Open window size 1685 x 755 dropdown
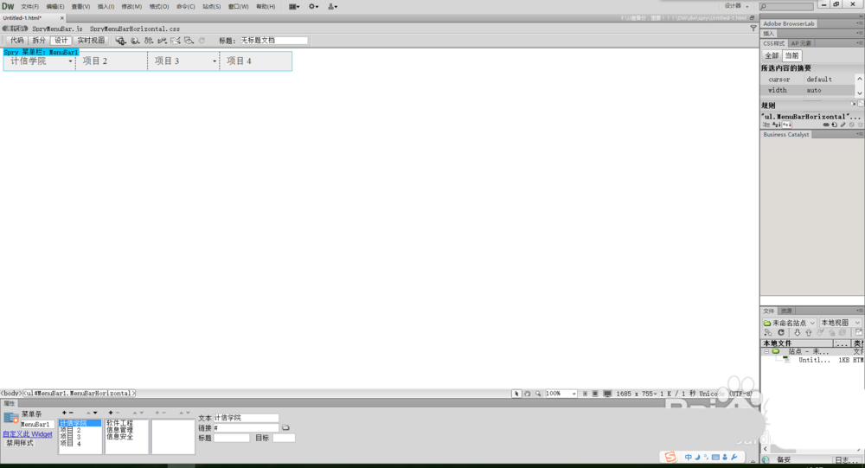Image resolution: width=865 pixels, height=468 pixels. coord(637,394)
